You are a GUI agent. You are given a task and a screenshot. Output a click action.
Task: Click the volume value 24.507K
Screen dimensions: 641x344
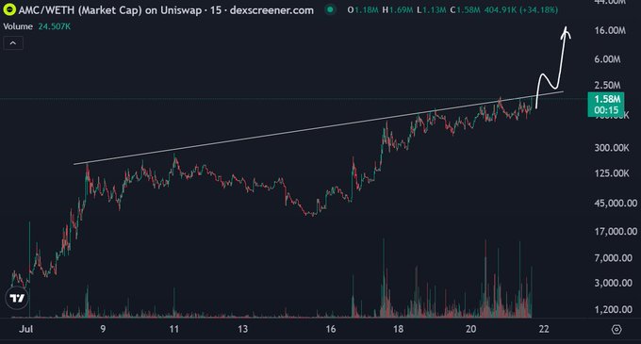click(x=55, y=26)
